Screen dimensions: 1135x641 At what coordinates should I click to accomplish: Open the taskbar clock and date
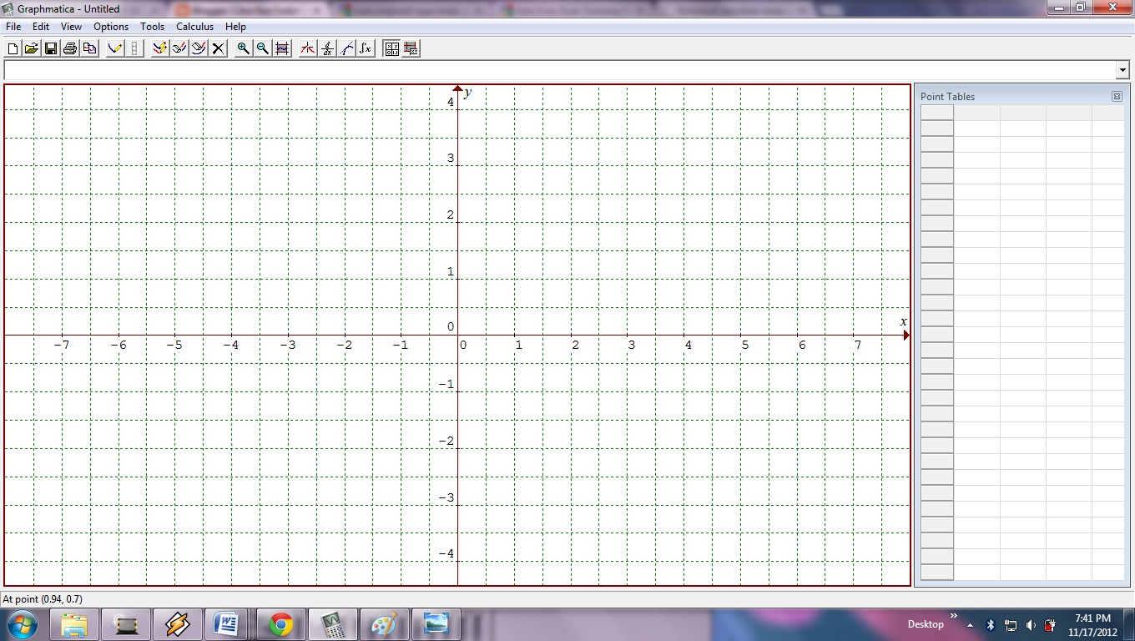1092,625
